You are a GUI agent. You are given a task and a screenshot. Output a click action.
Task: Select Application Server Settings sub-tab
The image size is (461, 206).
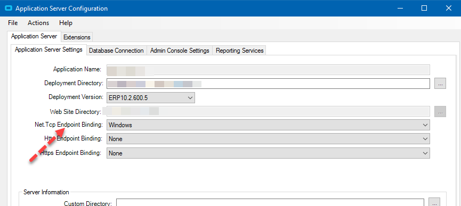(x=48, y=50)
